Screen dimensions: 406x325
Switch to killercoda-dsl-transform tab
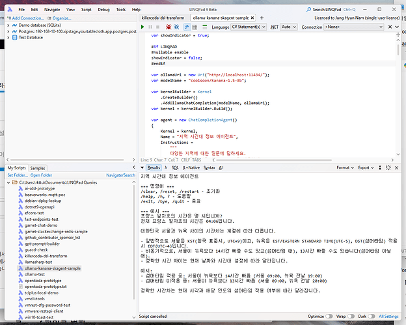(x=163, y=18)
